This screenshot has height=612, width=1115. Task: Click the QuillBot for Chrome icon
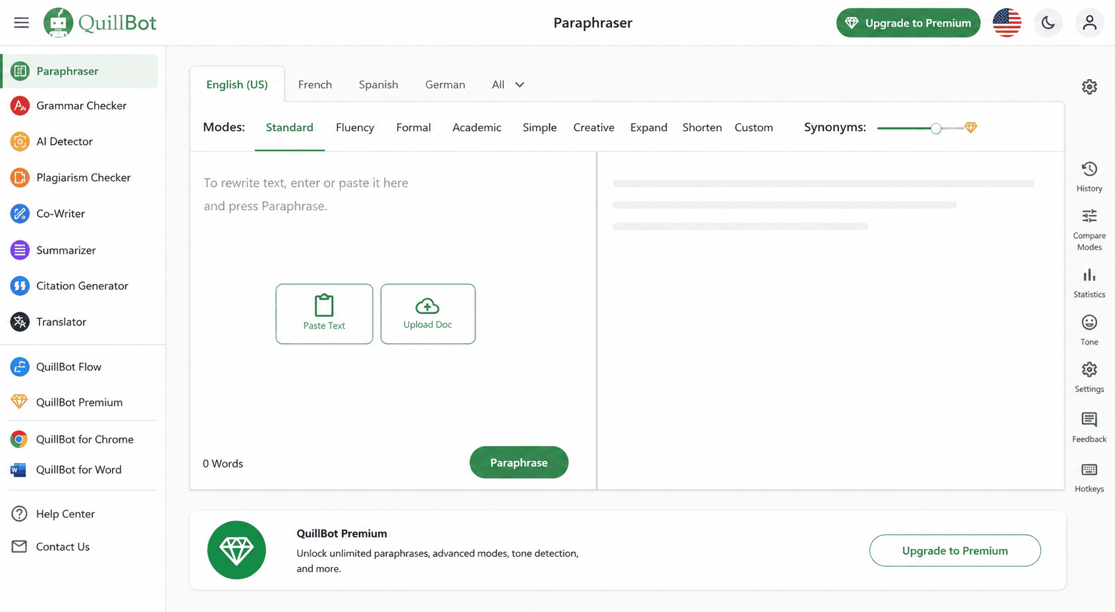coord(19,439)
